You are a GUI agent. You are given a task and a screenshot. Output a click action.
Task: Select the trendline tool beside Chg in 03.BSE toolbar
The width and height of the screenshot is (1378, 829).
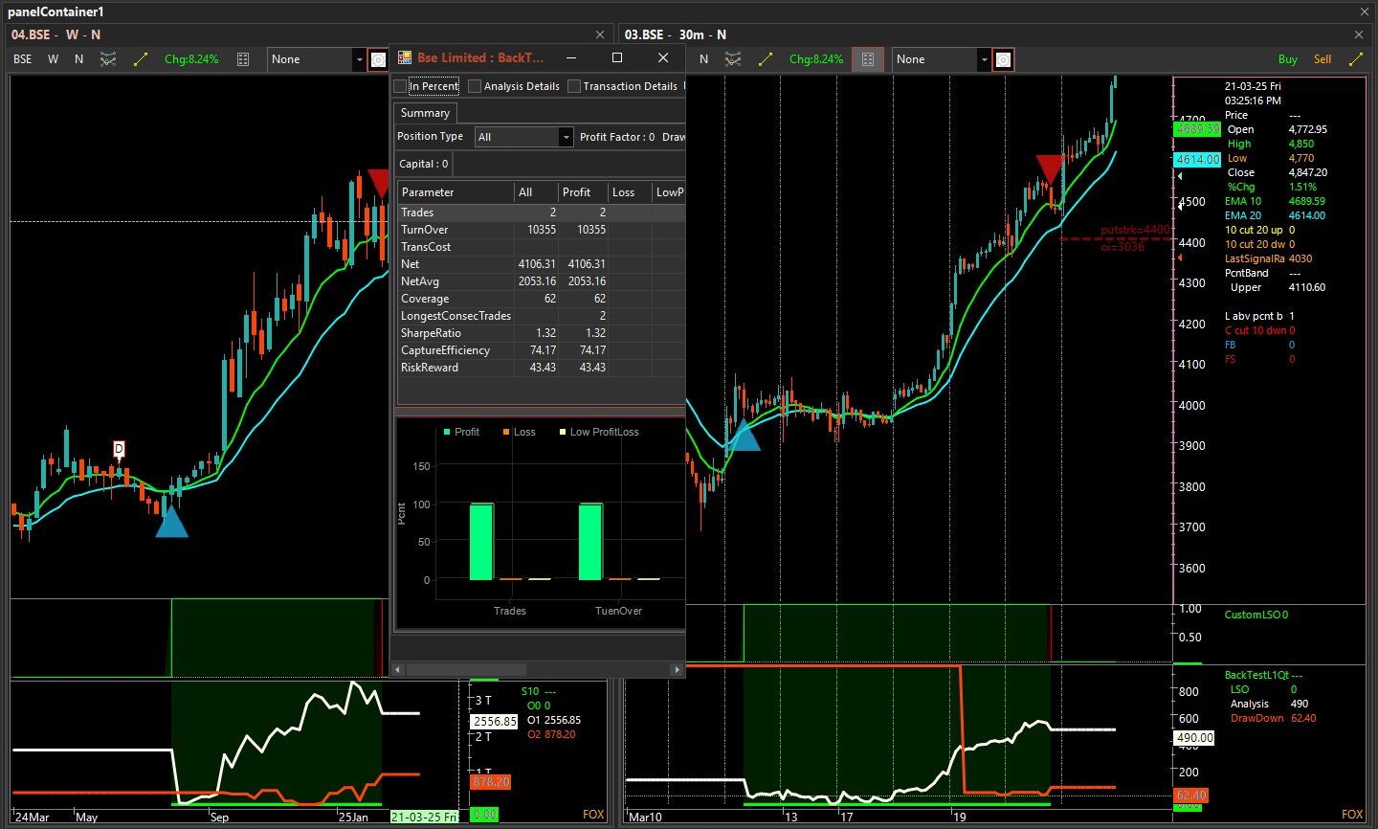pyautogui.click(x=766, y=59)
